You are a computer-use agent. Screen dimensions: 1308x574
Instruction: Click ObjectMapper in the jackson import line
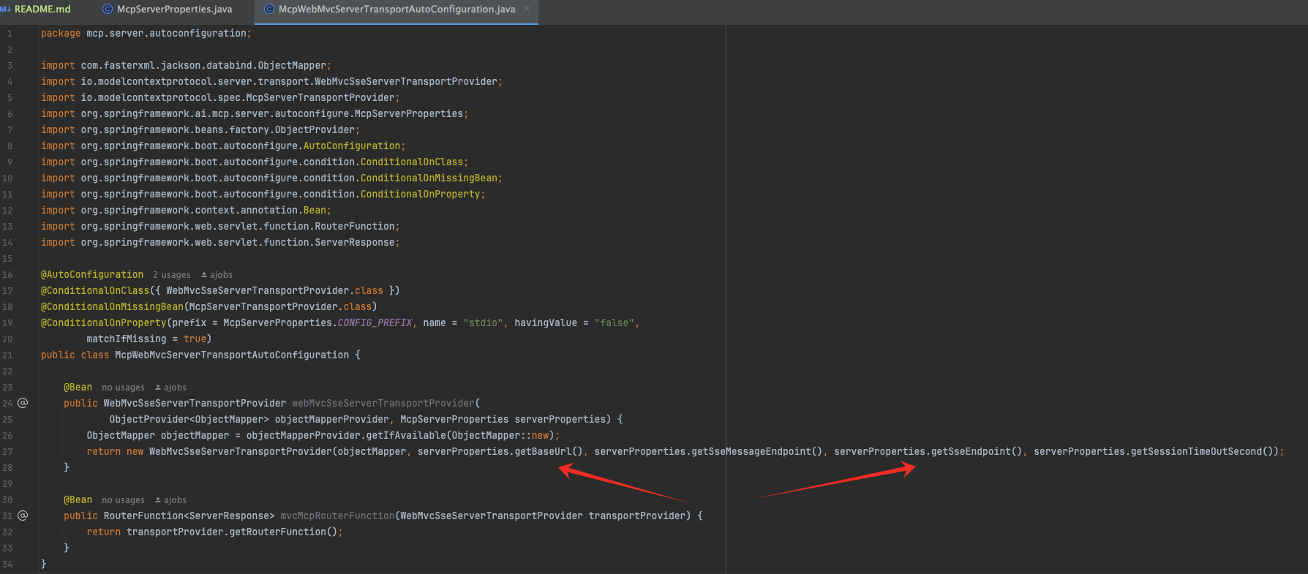[292, 66]
